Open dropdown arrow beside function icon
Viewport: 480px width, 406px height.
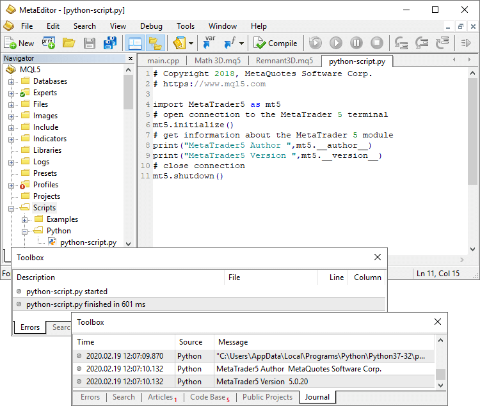(x=241, y=43)
